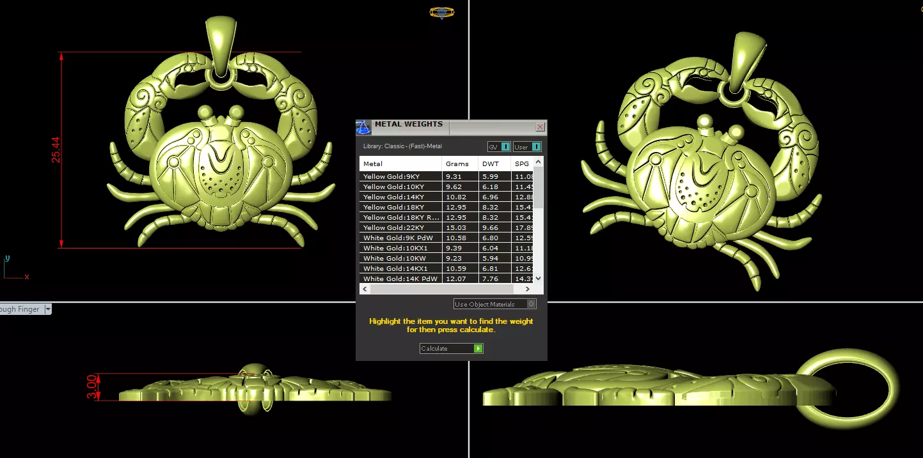
Task: Close the Metal Weights dialog
Action: [540, 126]
